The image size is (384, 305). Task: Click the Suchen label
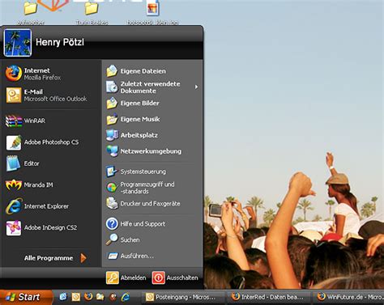tap(130, 239)
